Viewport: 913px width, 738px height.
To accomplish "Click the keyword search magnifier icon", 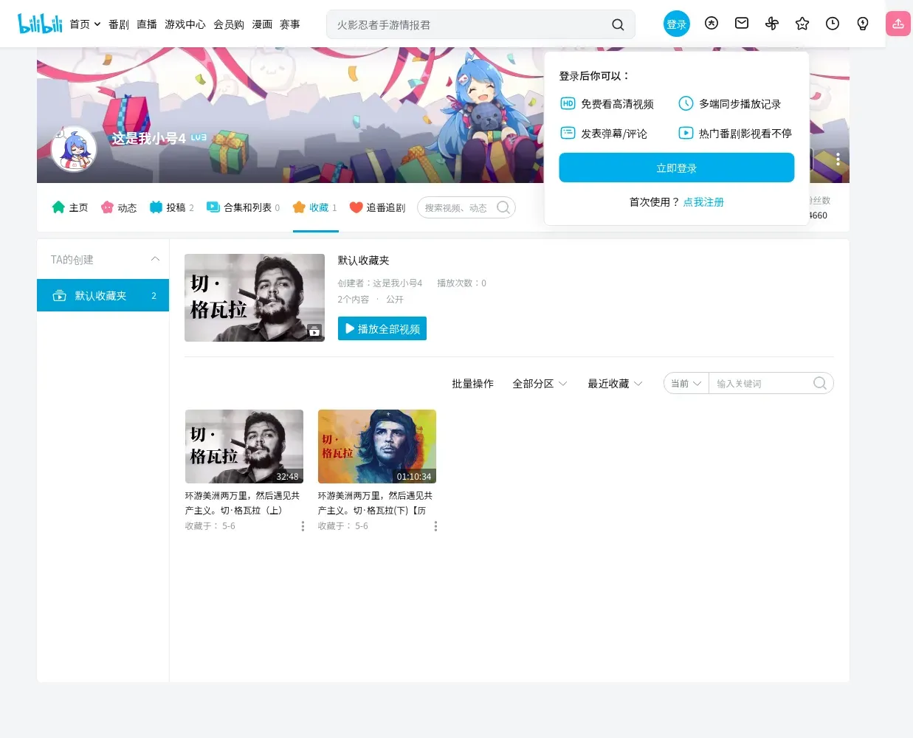I will [820, 383].
